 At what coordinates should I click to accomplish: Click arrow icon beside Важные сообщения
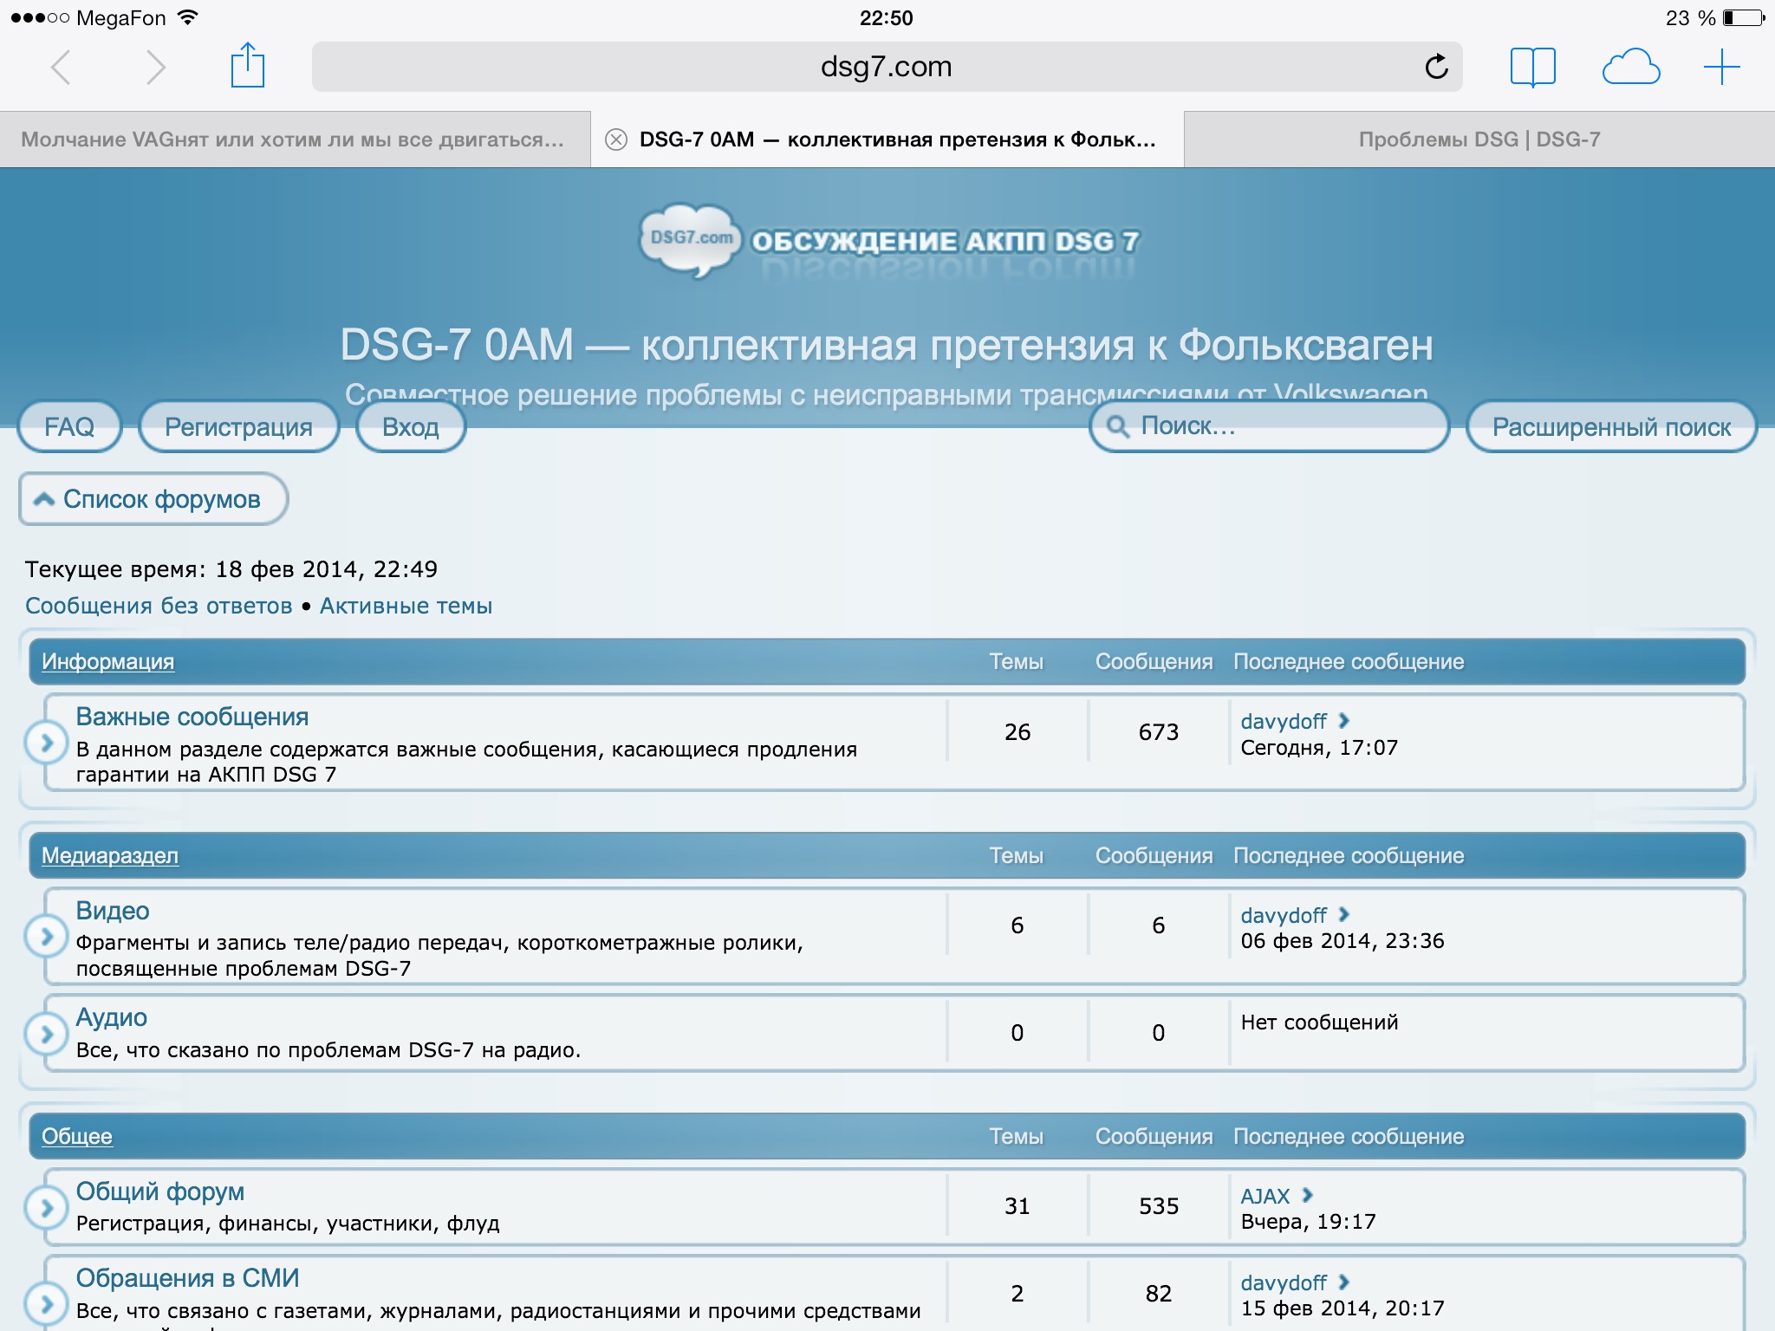(47, 743)
